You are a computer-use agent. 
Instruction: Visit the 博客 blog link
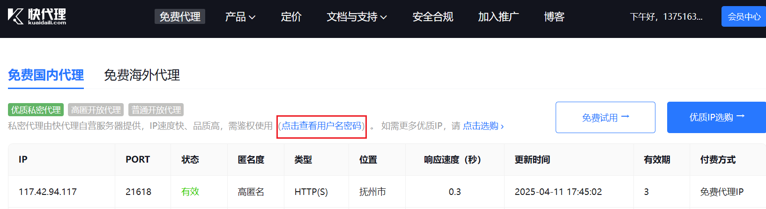click(554, 17)
